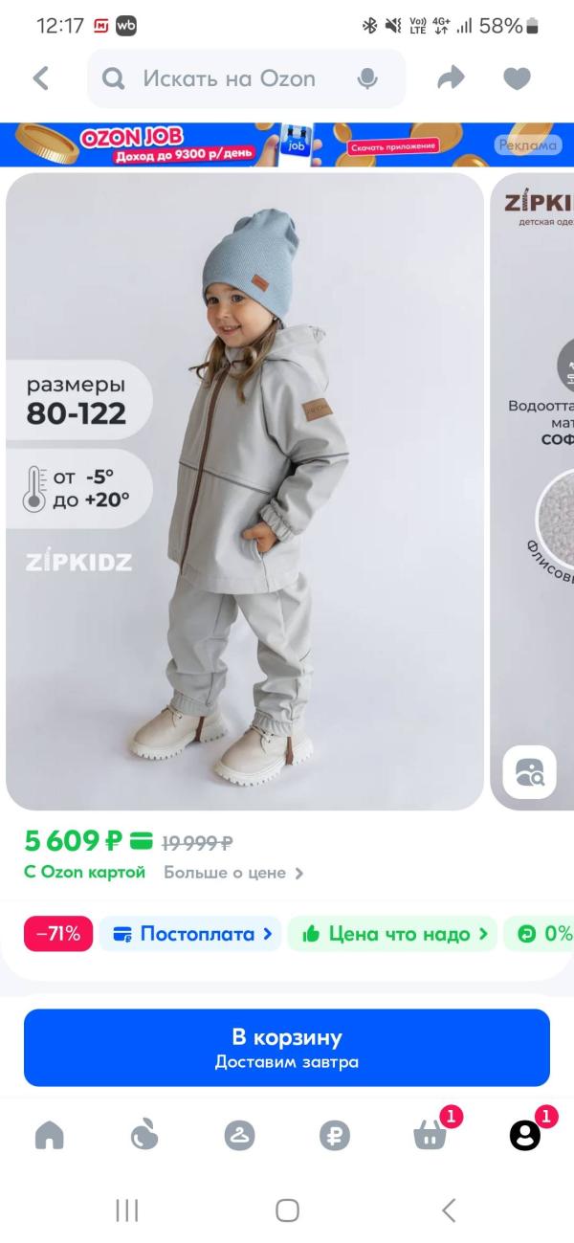
Task: Open the "Цена что надо" chip
Action: 392,934
